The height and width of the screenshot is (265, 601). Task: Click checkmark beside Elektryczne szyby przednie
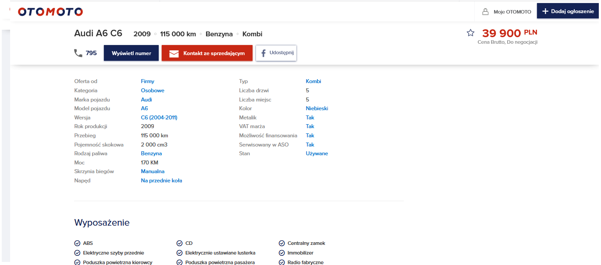pyautogui.click(x=77, y=253)
